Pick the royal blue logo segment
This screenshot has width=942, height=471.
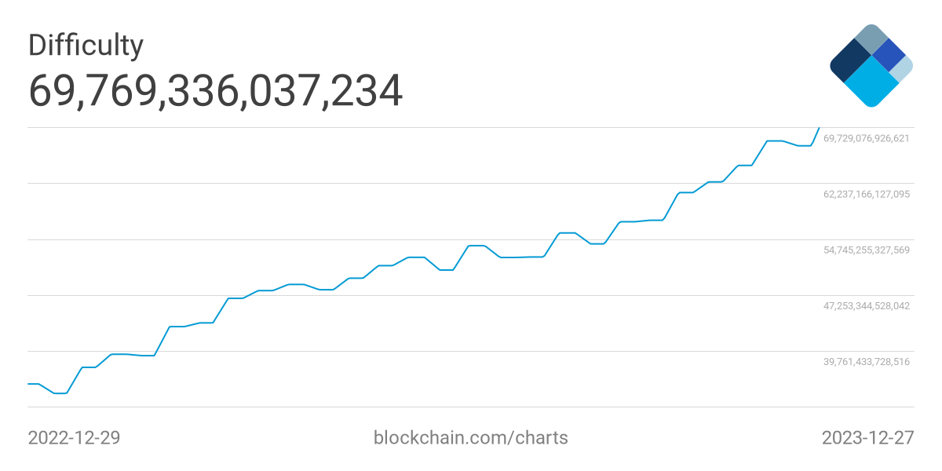pos(889,54)
